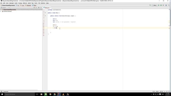Open the View menu
The width and height of the screenshot is (171, 96).
[7, 3]
